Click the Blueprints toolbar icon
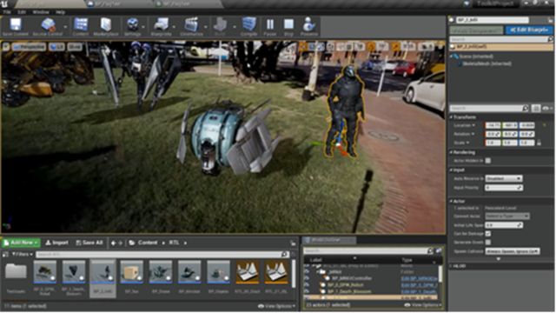Image resolution: width=556 pixels, height=313 pixels. coord(161,27)
